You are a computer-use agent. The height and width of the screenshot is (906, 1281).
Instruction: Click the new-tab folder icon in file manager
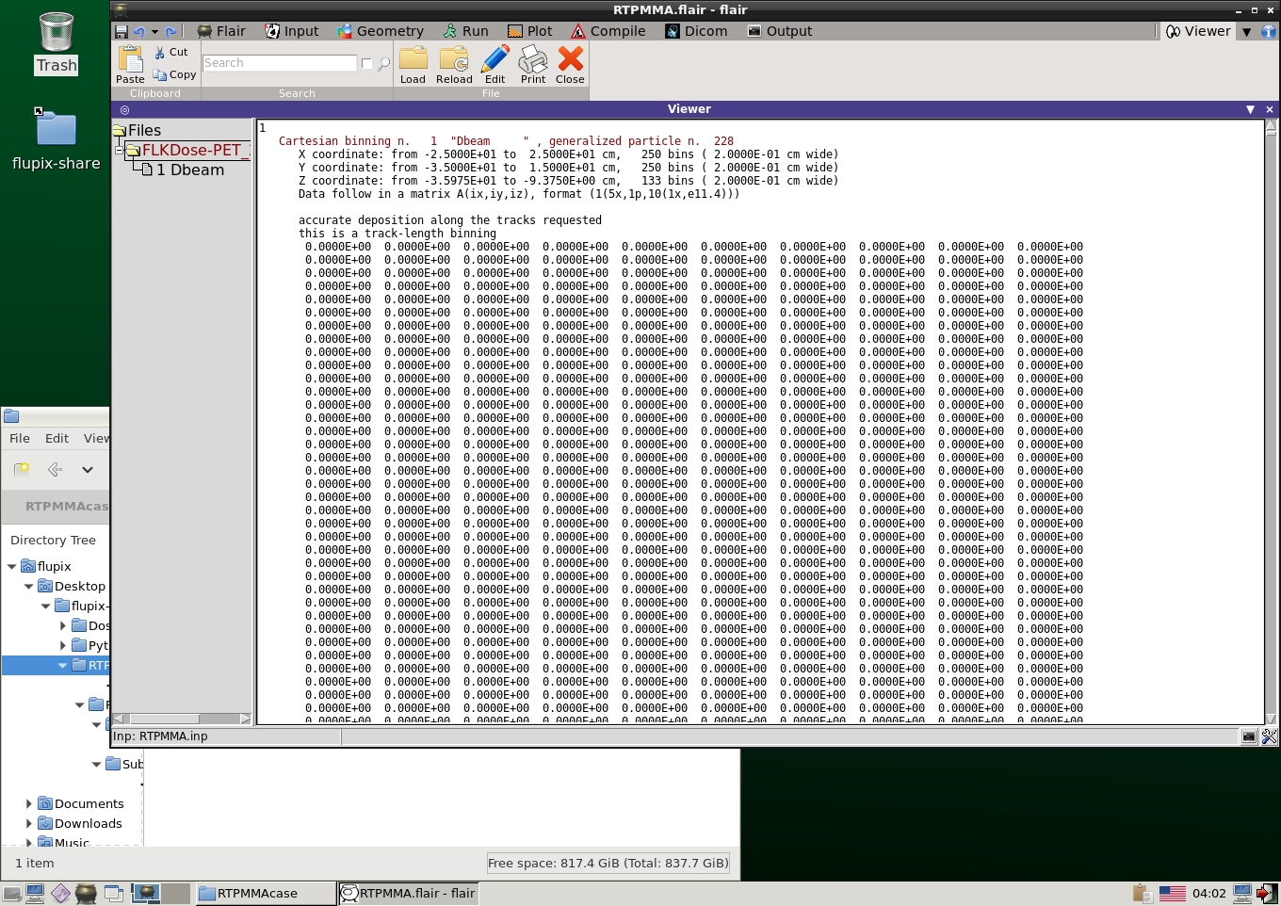pos(22,469)
